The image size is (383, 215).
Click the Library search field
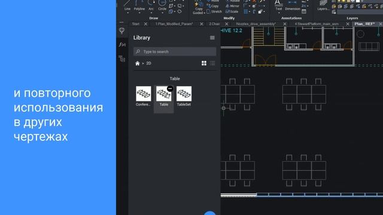[x=175, y=52]
